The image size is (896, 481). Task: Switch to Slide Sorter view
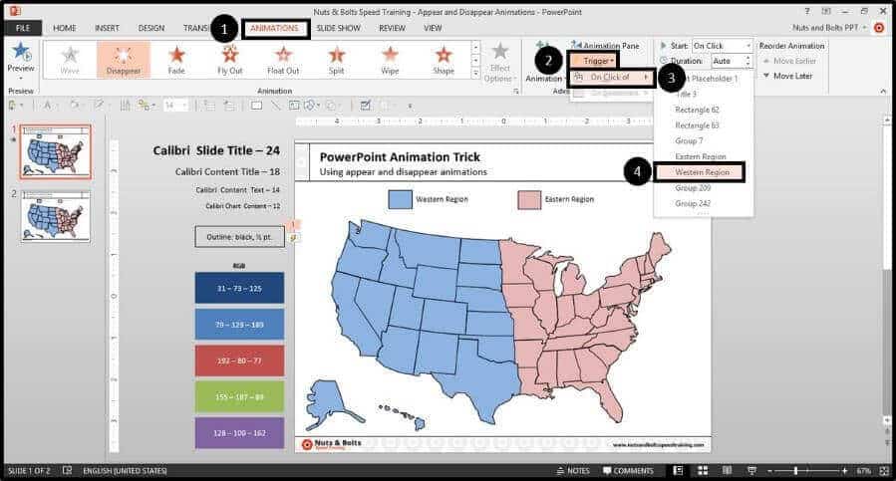point(703,470)
